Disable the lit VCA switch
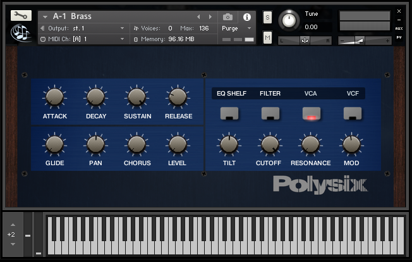 [311, 114]
